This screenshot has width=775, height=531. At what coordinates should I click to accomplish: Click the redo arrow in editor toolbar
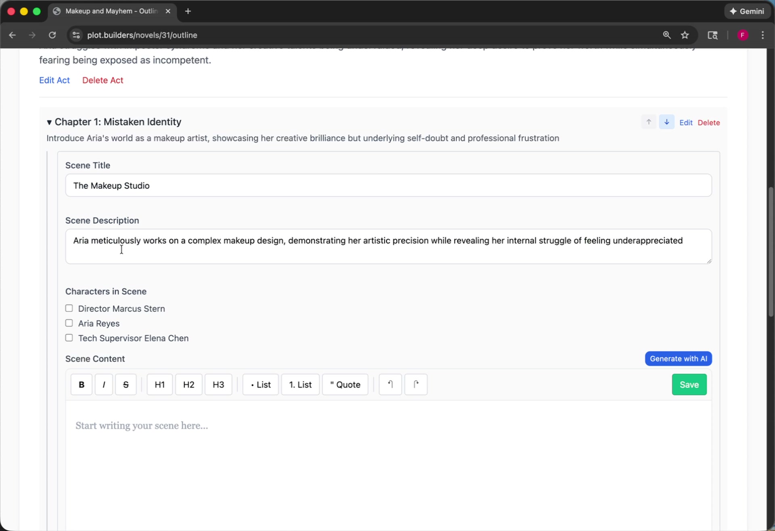416,385
